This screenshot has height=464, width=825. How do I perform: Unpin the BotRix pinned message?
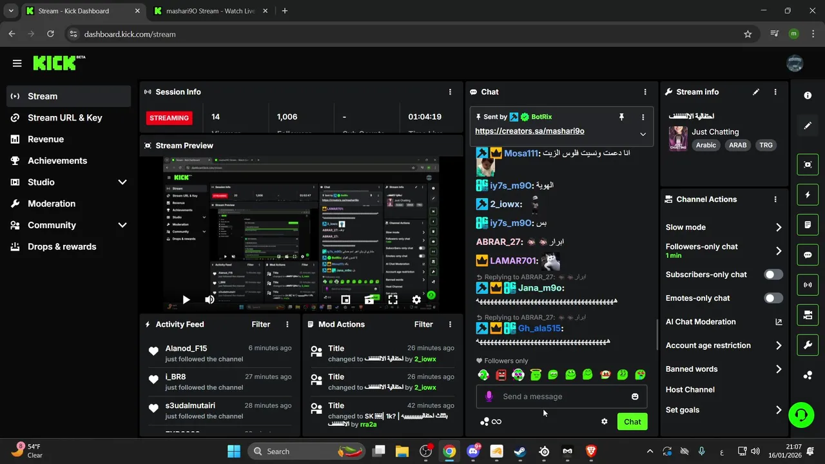(x=621, y=117)
